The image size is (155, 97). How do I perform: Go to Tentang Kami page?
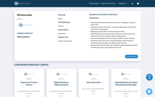tap(94, 3)
